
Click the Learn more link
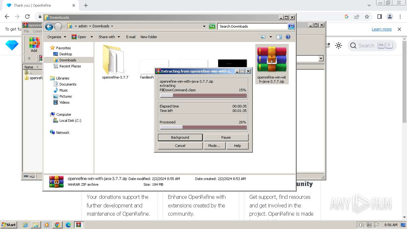pyautogui.click(x=382, y=29)
